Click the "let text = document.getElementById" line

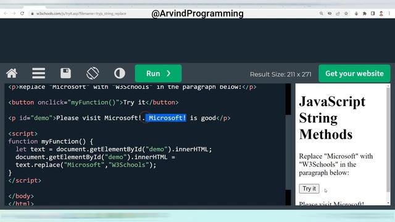pyautogui.click(x=114, y=149)
